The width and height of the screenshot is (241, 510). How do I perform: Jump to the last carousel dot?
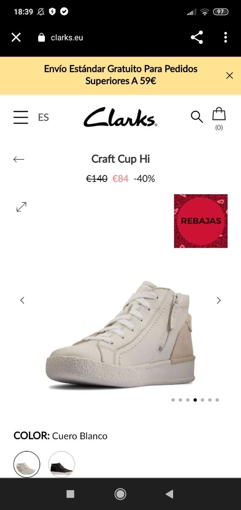point(217,400)
